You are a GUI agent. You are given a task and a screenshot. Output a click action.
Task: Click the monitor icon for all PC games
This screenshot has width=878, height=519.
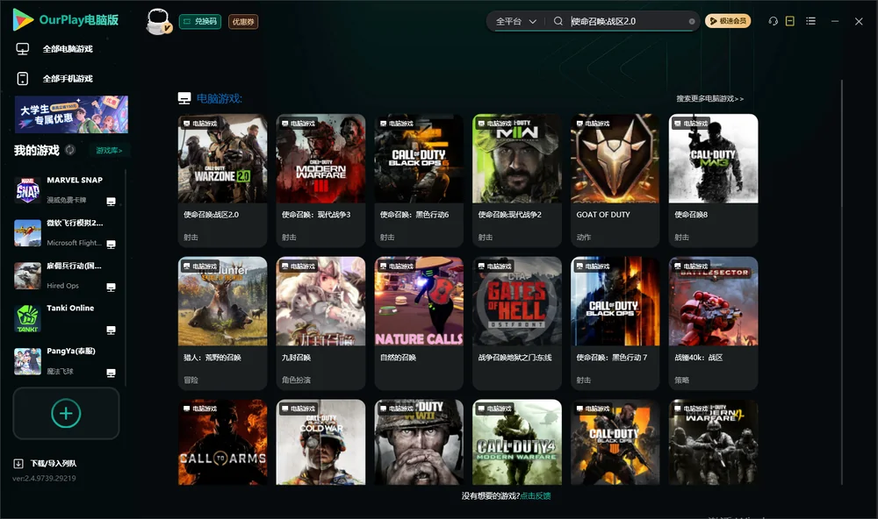pyautogui.click(x=23, y=49)
